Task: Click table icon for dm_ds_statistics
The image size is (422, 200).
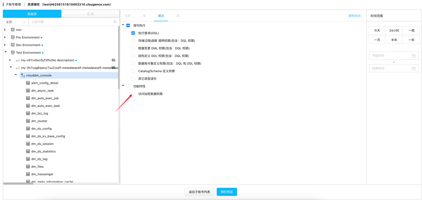Action: pos(28,151)
